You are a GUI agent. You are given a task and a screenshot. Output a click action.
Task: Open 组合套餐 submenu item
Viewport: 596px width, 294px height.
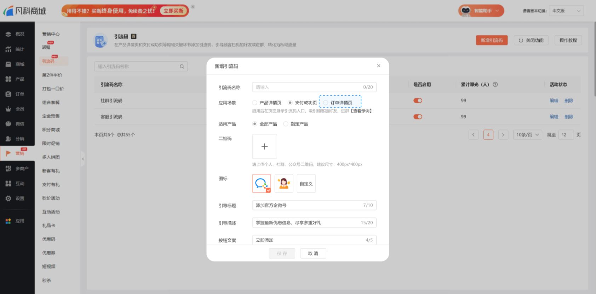(51, 103)
